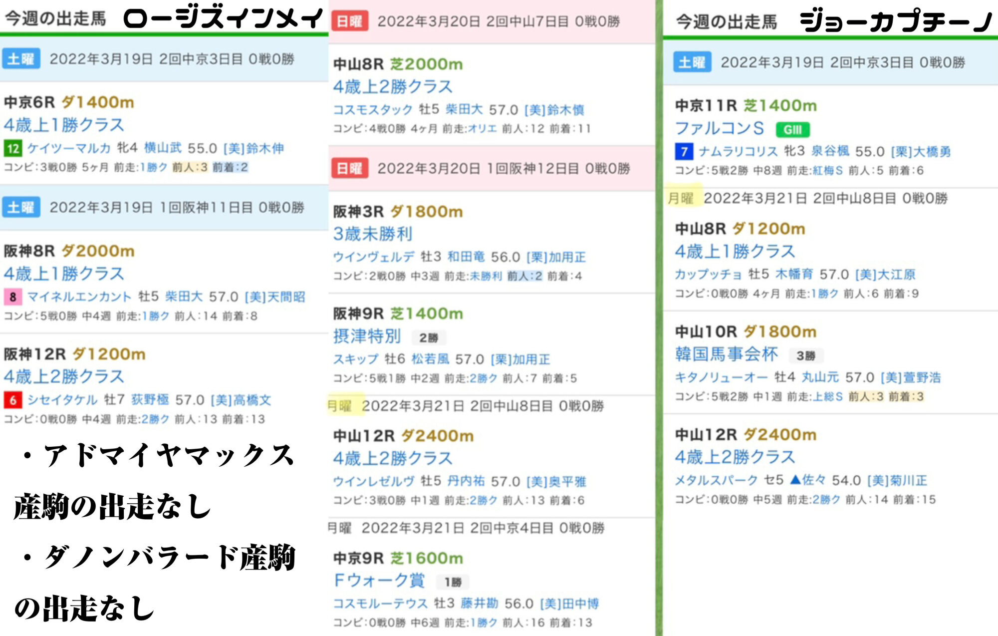Open horse page for コスモスタック
The height and width of the screenshot is (636, 998).
[x=373, y=109]
